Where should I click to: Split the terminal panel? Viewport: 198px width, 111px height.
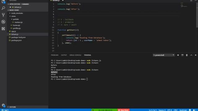coord(182,55)
